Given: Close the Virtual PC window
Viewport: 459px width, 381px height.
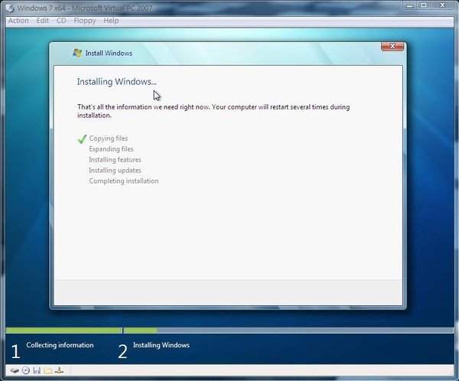Looking at the screenshot, I should (x=442, y=5).
